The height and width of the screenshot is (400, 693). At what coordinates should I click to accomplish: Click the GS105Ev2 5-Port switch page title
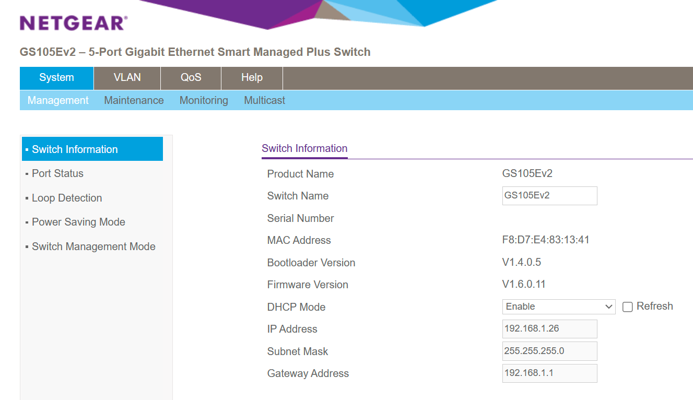195,52
